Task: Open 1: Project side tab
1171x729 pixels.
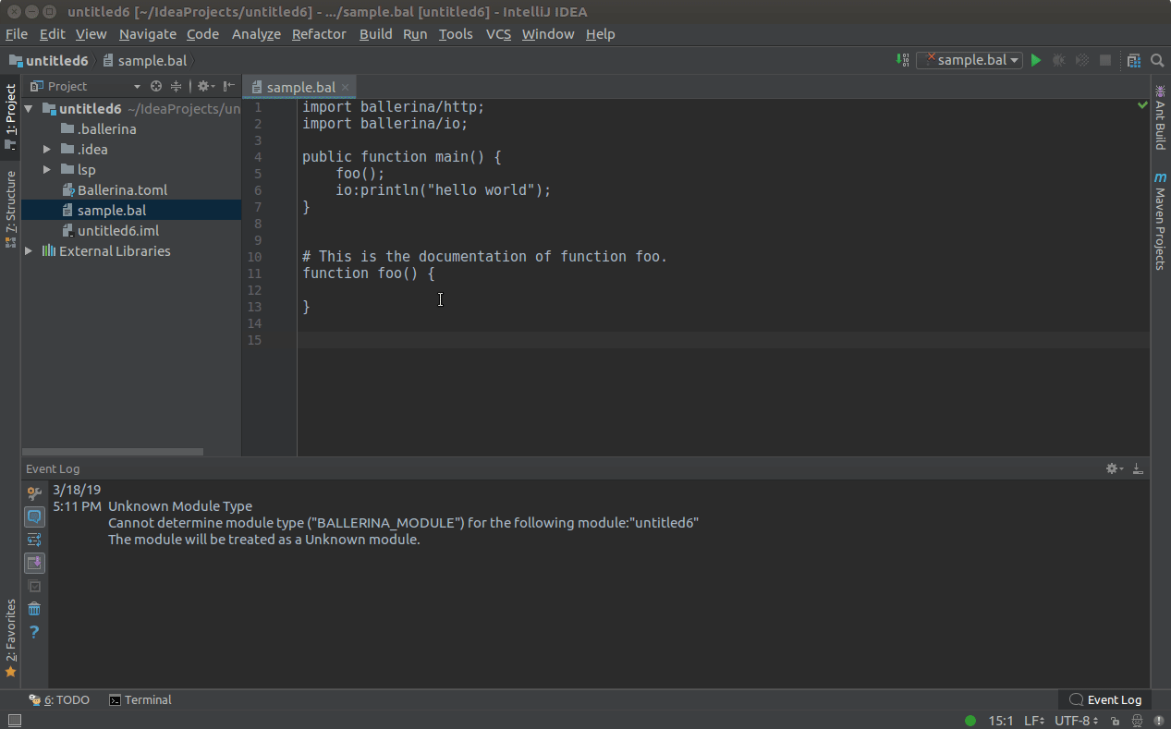Action: 10,116
